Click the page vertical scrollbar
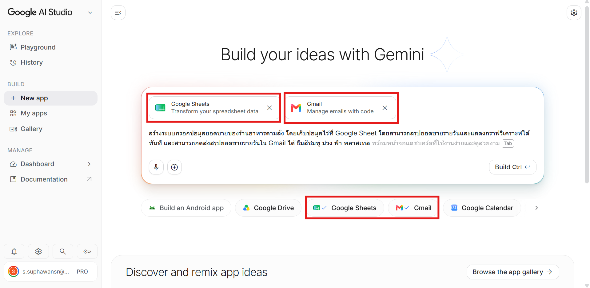 click(586, 95)
